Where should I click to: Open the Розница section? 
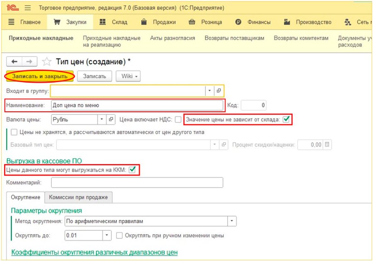[x=205, y=22]
